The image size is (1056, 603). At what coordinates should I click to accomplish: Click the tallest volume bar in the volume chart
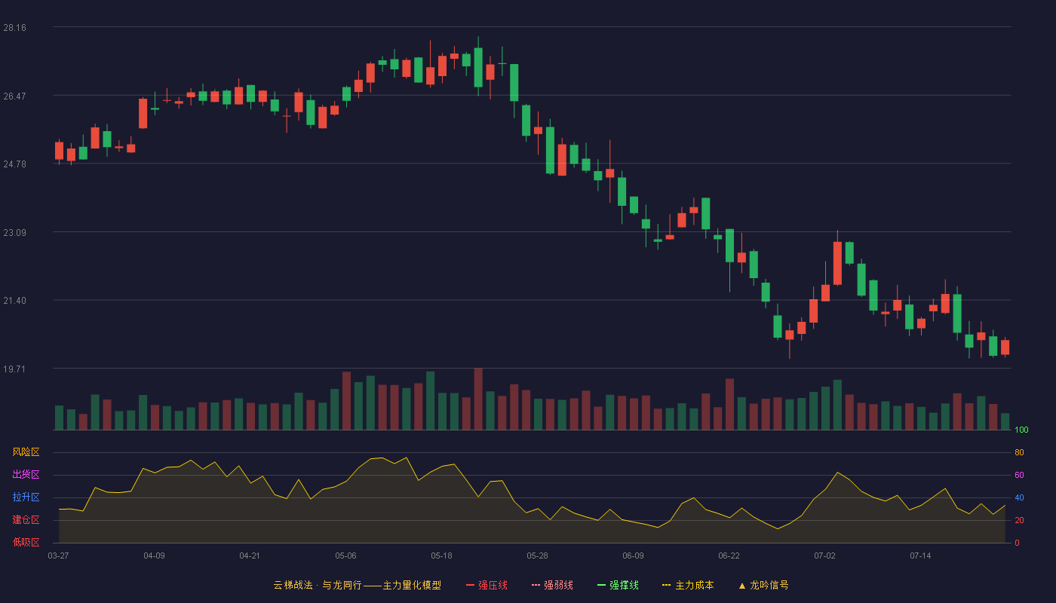tap(478, 399)
